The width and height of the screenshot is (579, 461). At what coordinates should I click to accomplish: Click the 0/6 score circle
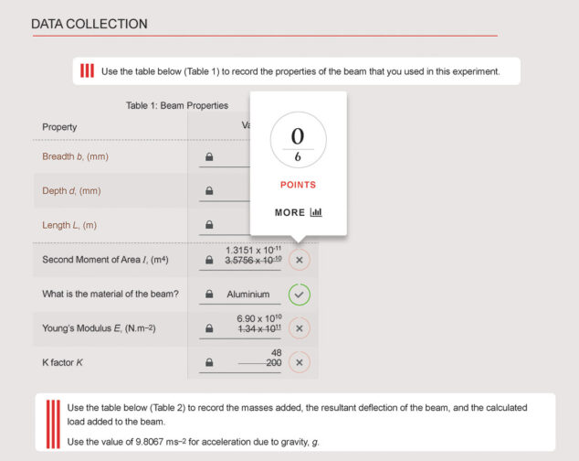click(298, 141)
